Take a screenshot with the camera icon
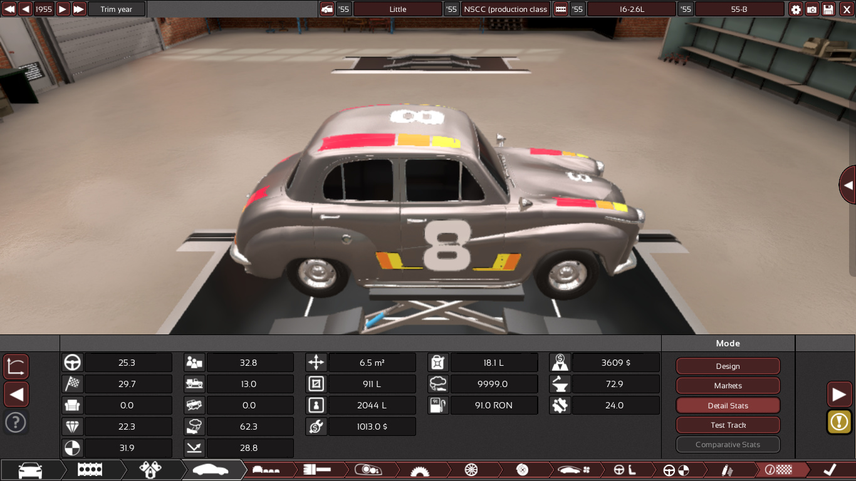The width and height of the screenshot is (856, 481). coord(812,9)
